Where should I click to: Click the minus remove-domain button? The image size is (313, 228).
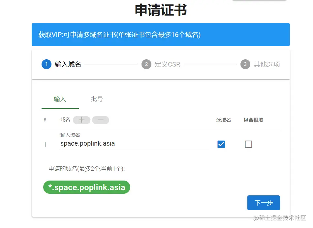pyautogui.click(x=100, y=120)
